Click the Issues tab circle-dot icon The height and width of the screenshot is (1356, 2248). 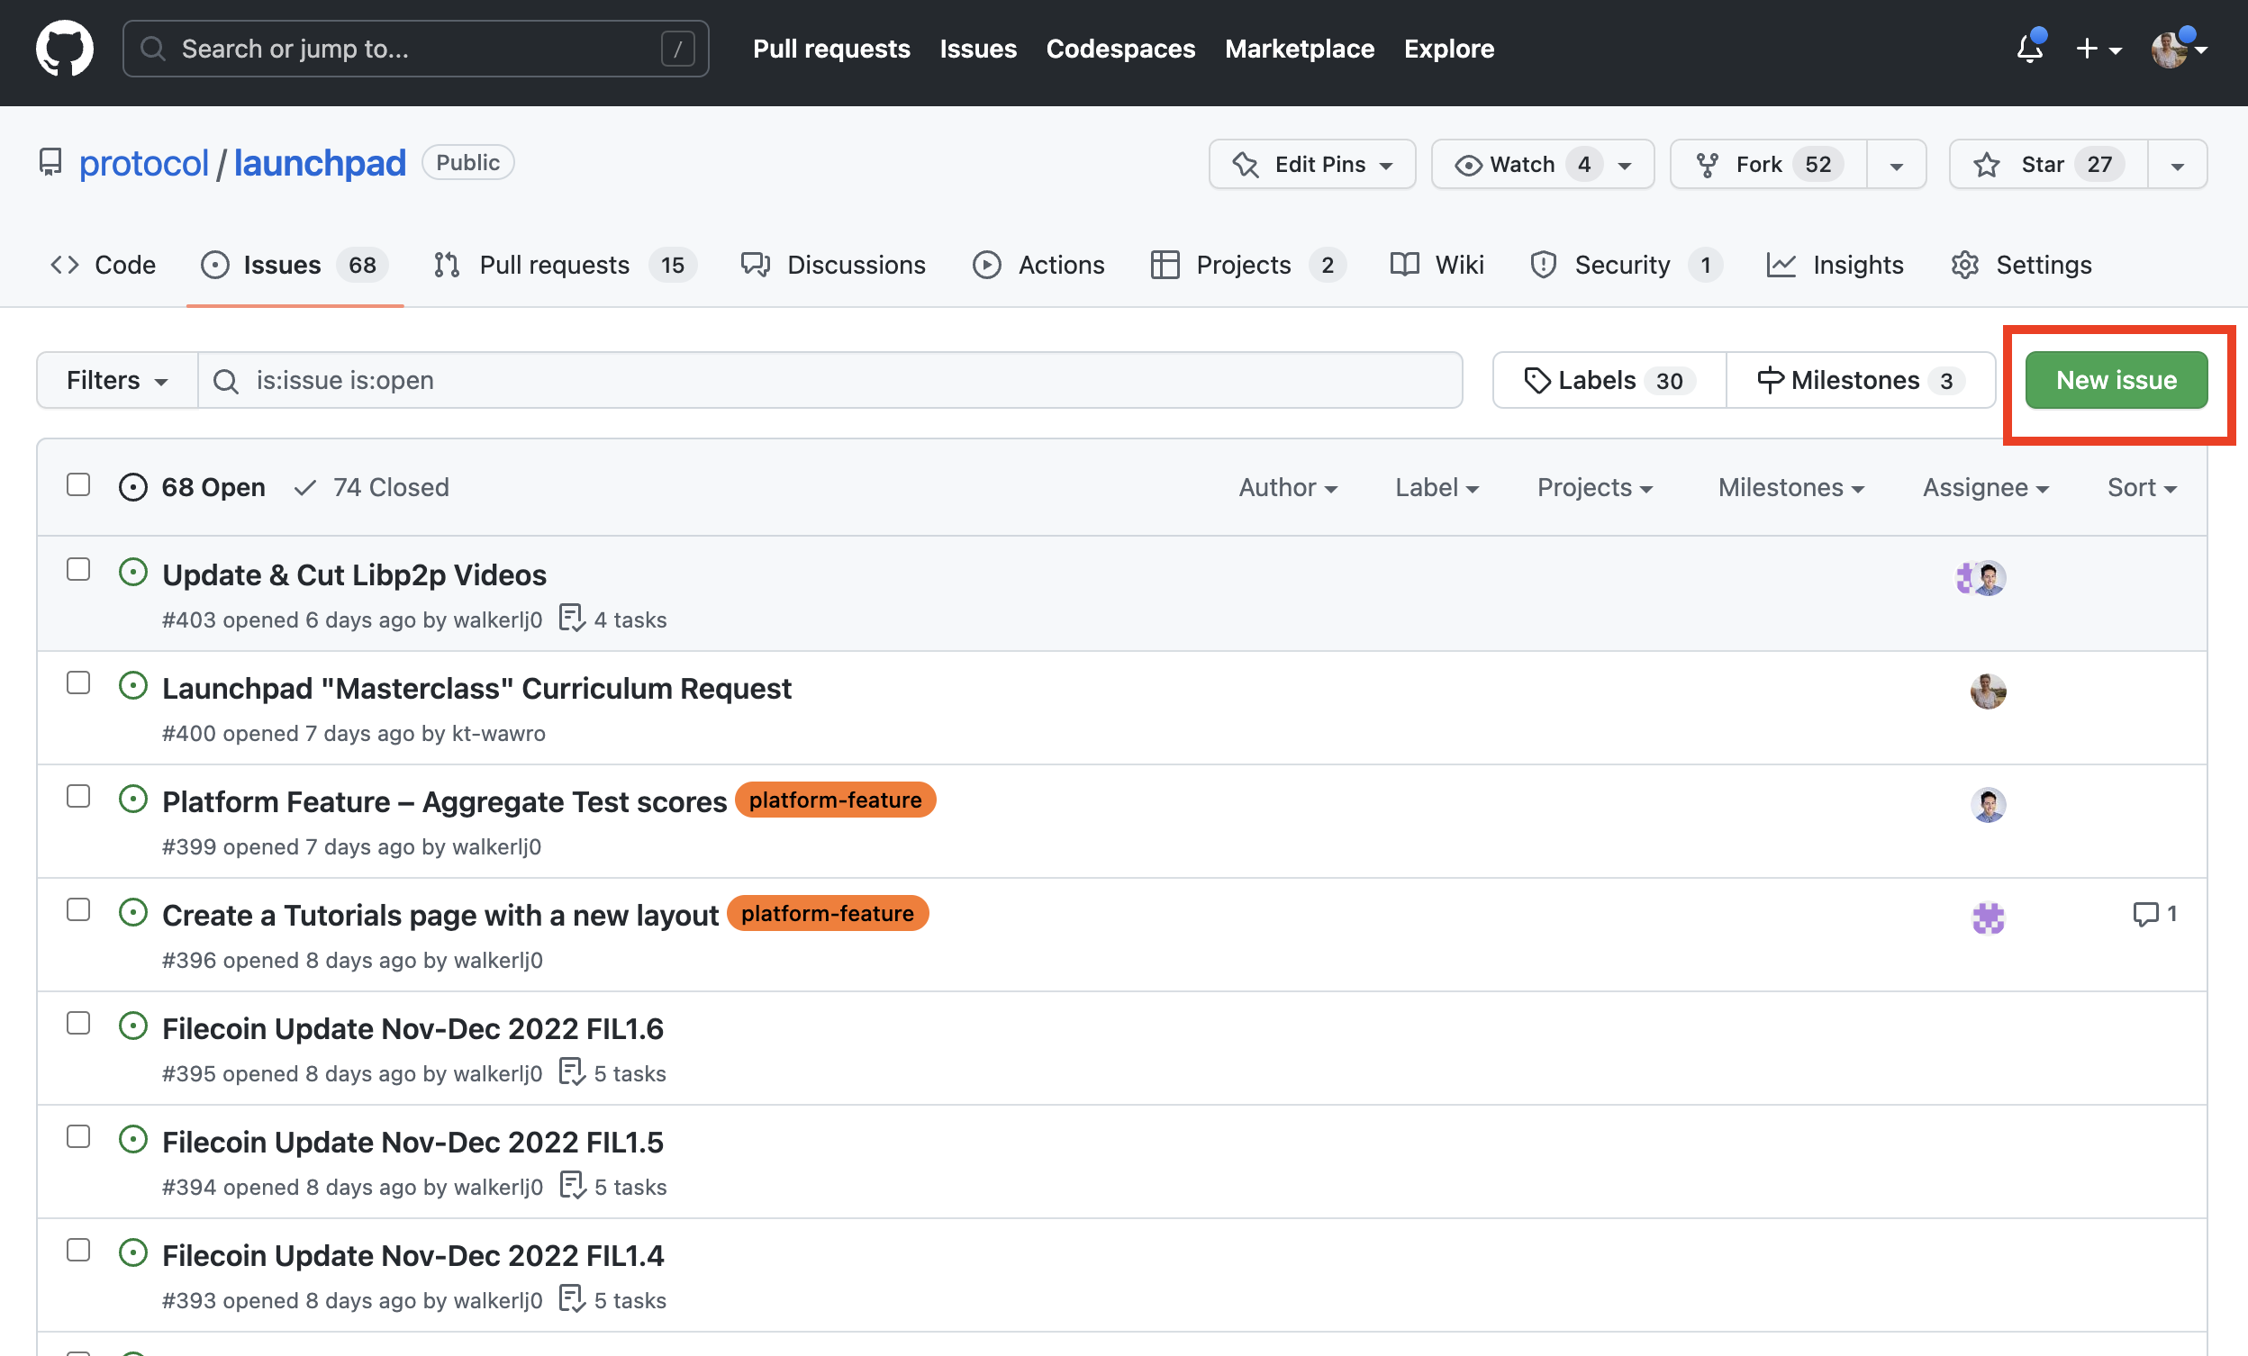click(x=215, y=265)
